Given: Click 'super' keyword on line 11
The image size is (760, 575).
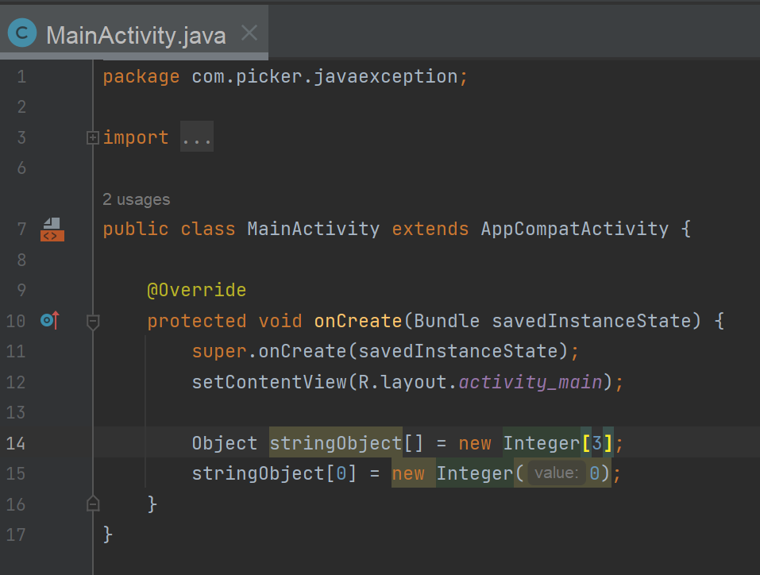Looking at the screenshot, I should [x=219, y=351].
